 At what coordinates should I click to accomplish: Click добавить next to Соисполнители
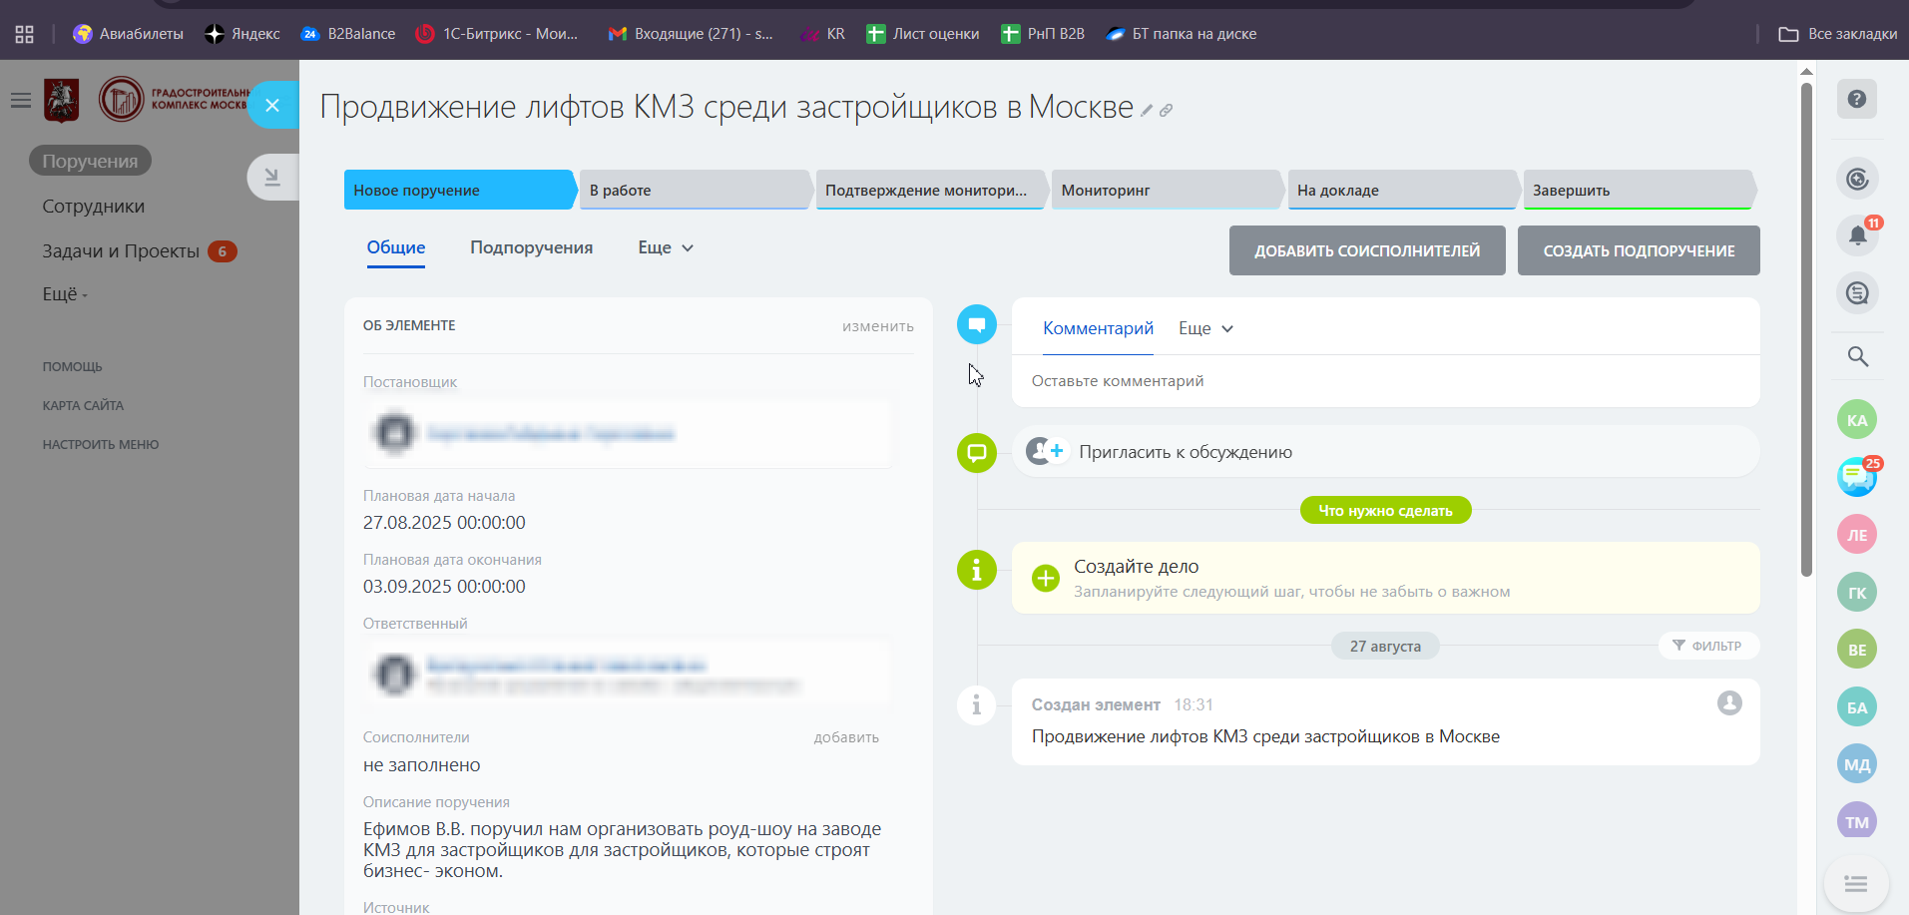[x=846, y=737]
